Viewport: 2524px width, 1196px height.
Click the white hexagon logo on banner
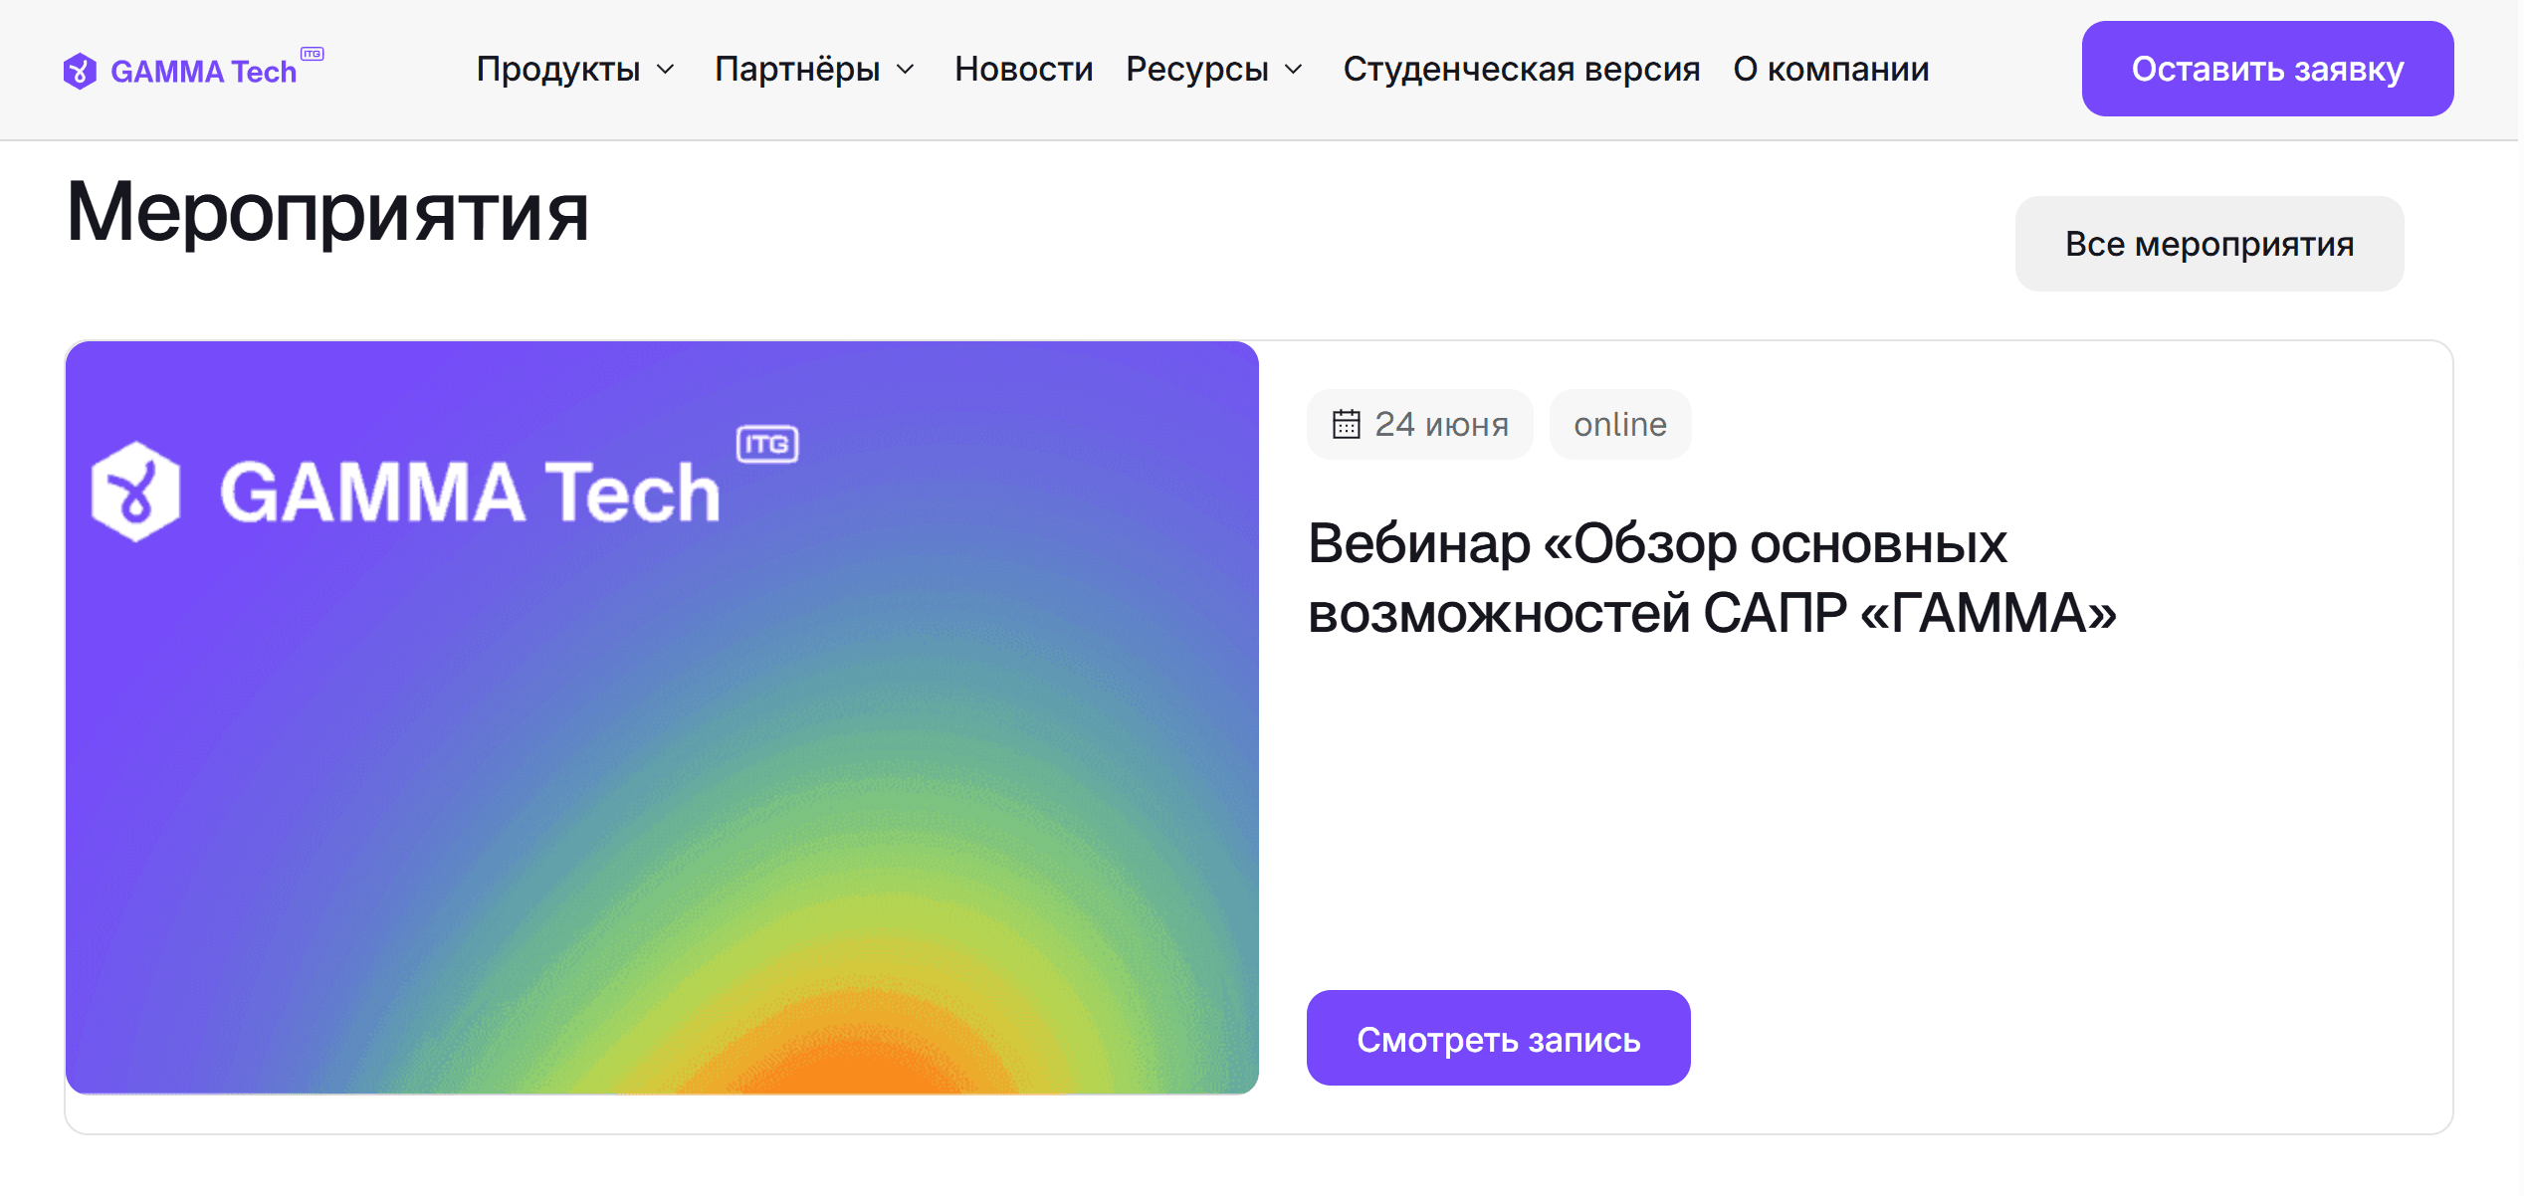[x=135, y=492]
